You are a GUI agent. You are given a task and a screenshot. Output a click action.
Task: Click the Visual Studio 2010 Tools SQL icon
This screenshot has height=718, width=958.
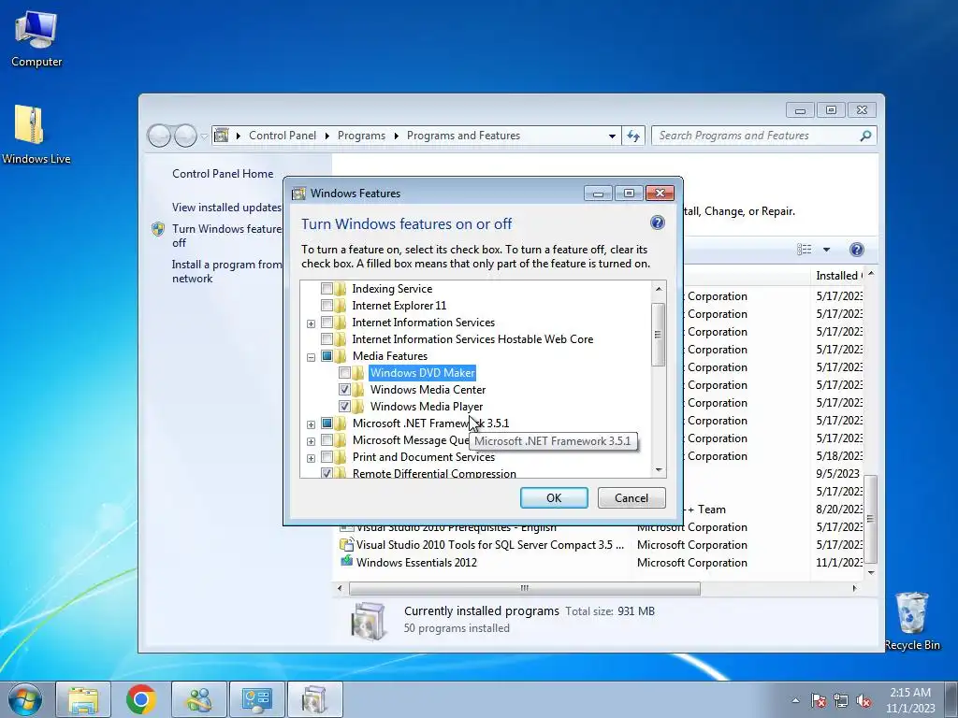[x=346, y=544]
